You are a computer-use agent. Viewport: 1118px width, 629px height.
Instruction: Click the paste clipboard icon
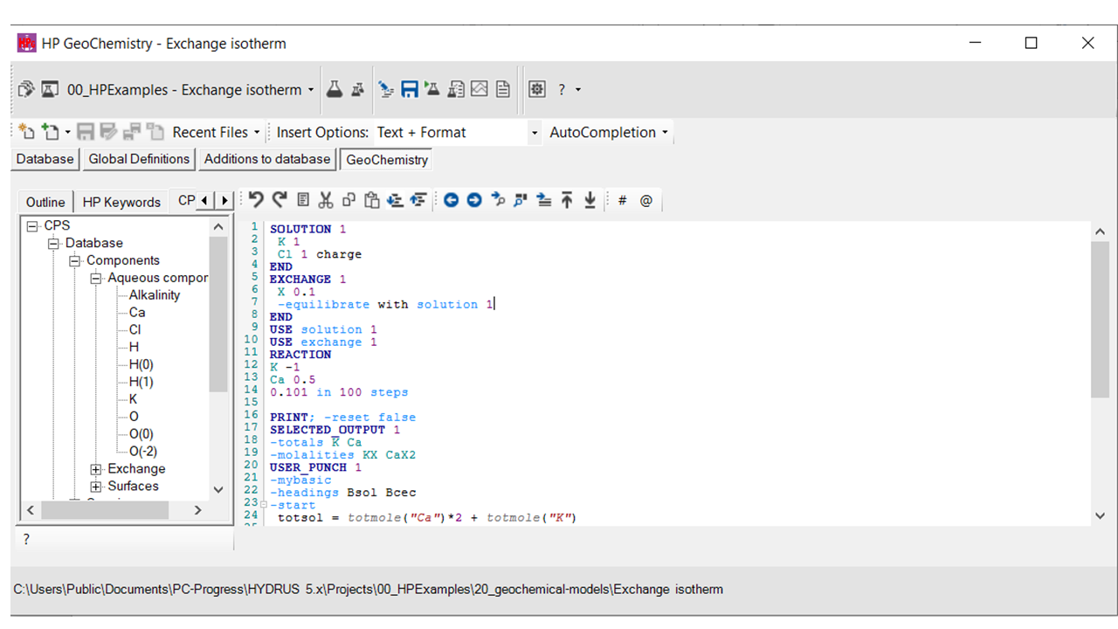tap(371, 200)
